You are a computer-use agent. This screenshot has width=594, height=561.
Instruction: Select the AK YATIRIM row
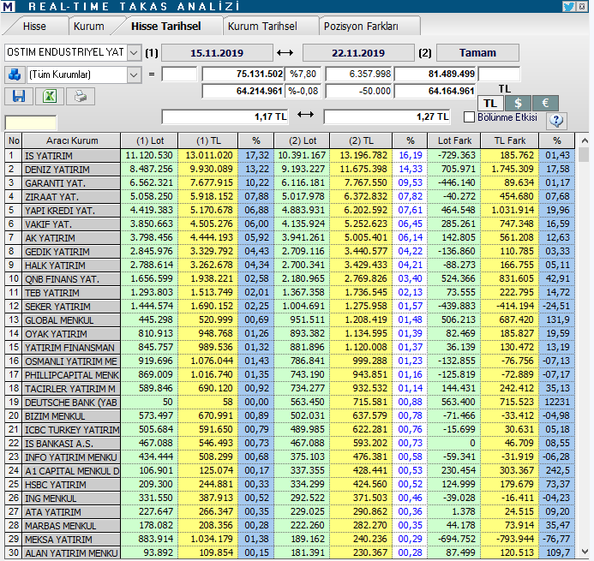pyautogui.click(x=290, y=238)
